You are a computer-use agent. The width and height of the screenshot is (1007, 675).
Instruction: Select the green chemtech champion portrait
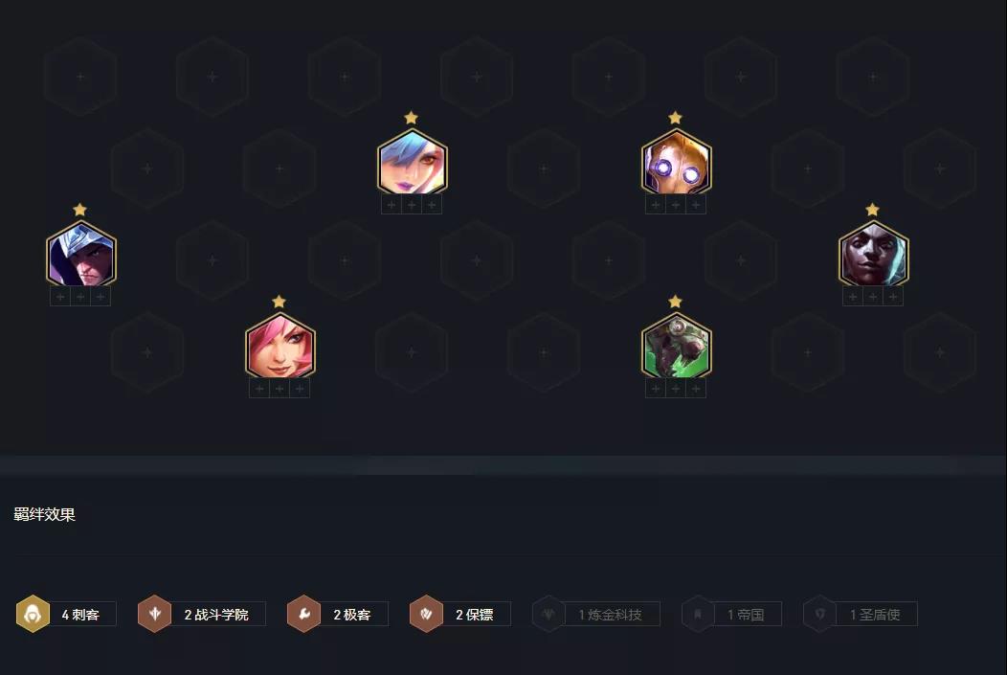coord(676,347)
